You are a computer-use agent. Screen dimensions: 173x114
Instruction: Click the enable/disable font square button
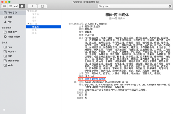pyautogui.click(x=42, y=6)
